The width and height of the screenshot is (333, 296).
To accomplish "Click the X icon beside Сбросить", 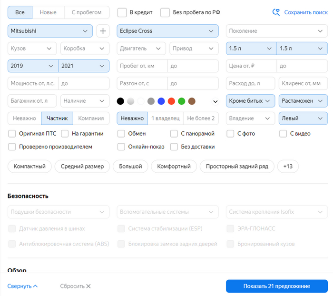I will pyautogui.click(x=88, y=286).
